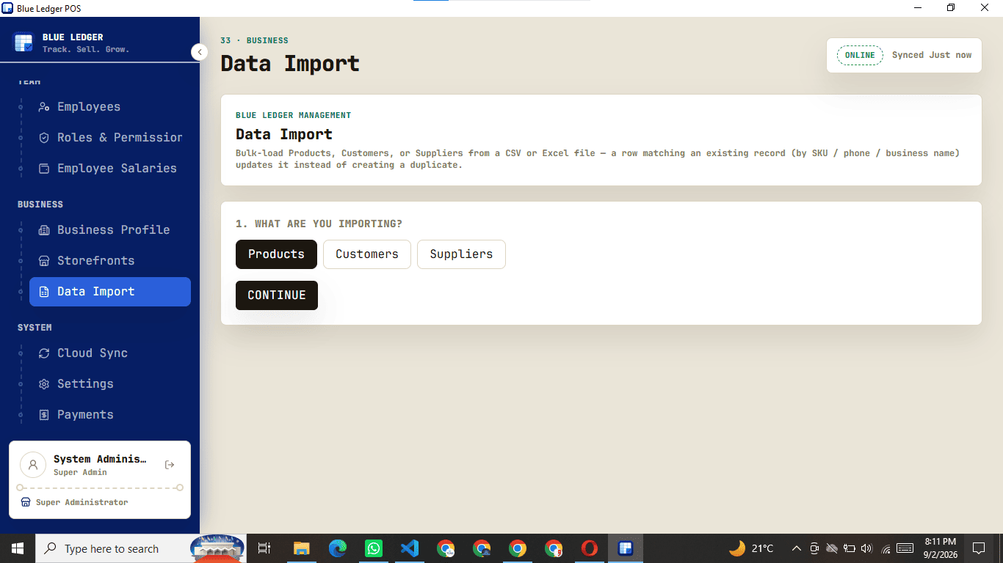Click the Blue Ledger POS taskbar icon
Screen dimensions: 1003x563
coord(626,548)
